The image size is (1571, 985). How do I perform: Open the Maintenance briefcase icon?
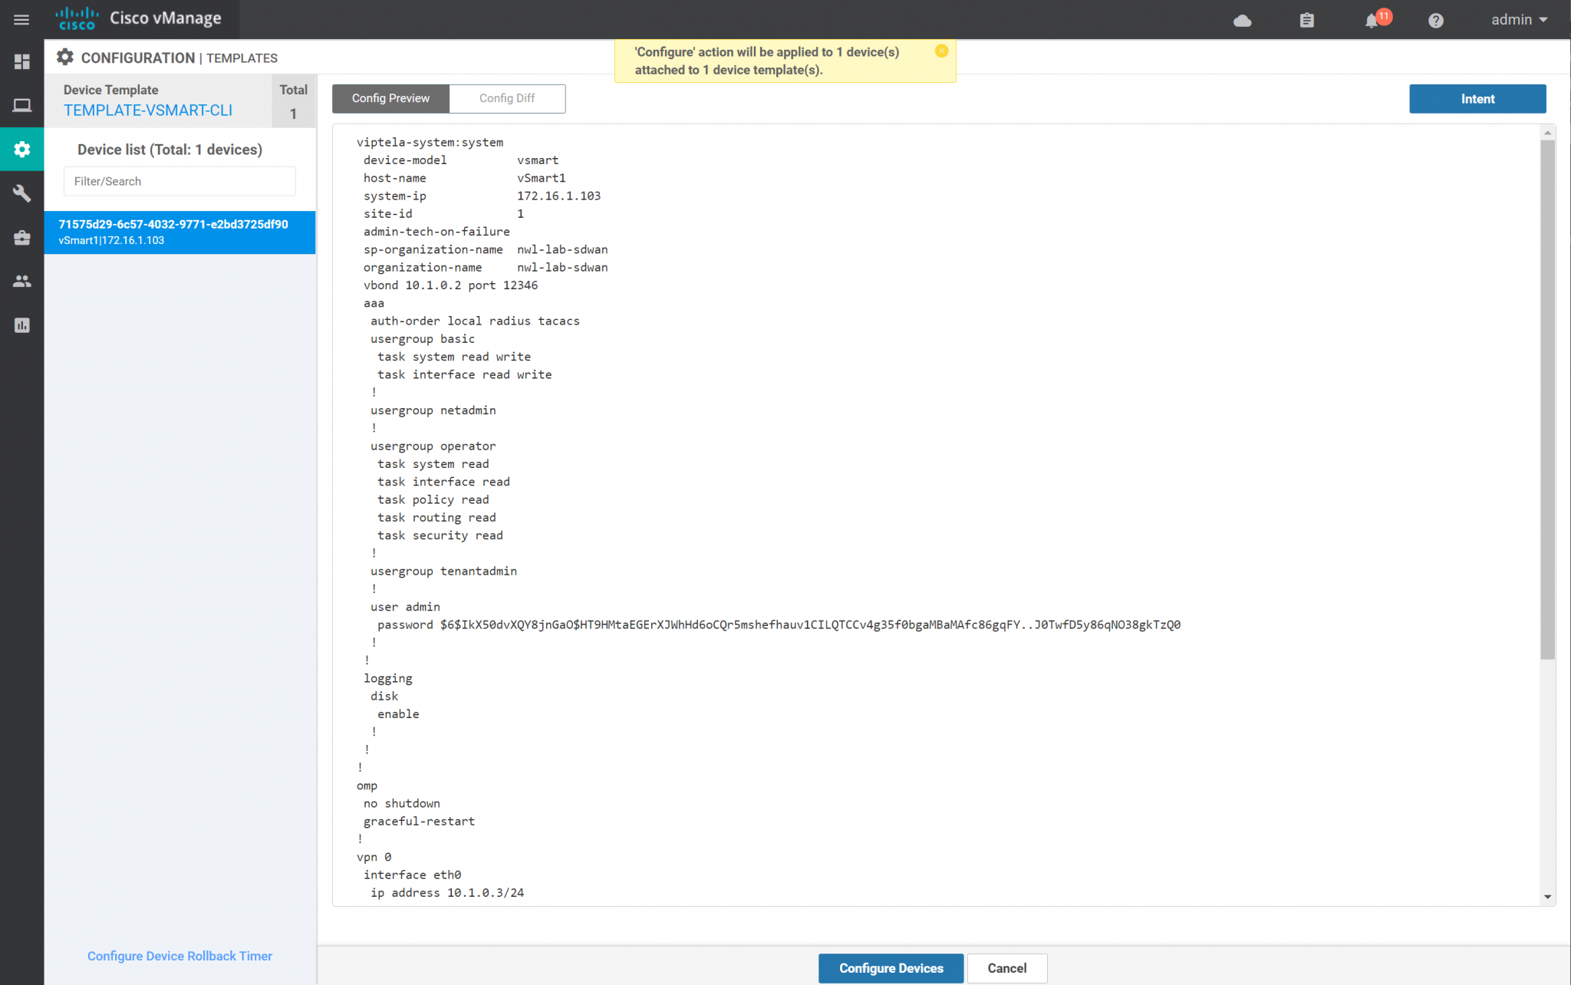click(x=21, y=237)
